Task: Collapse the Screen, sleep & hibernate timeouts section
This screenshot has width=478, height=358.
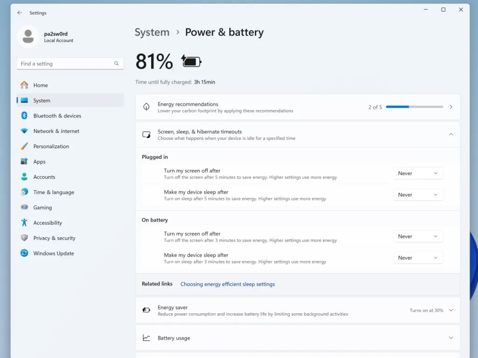Action: pos(450,134)
